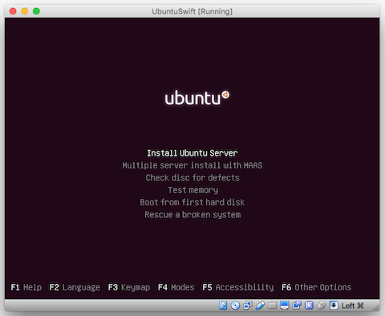Close the UbuntuSwift VM window

[x=13, y=11]
